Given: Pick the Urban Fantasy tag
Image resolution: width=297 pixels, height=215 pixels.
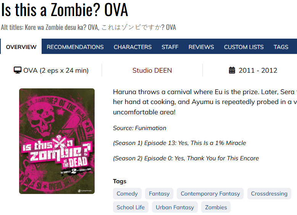Looking at the screenshot, I should tap(175, 207).
